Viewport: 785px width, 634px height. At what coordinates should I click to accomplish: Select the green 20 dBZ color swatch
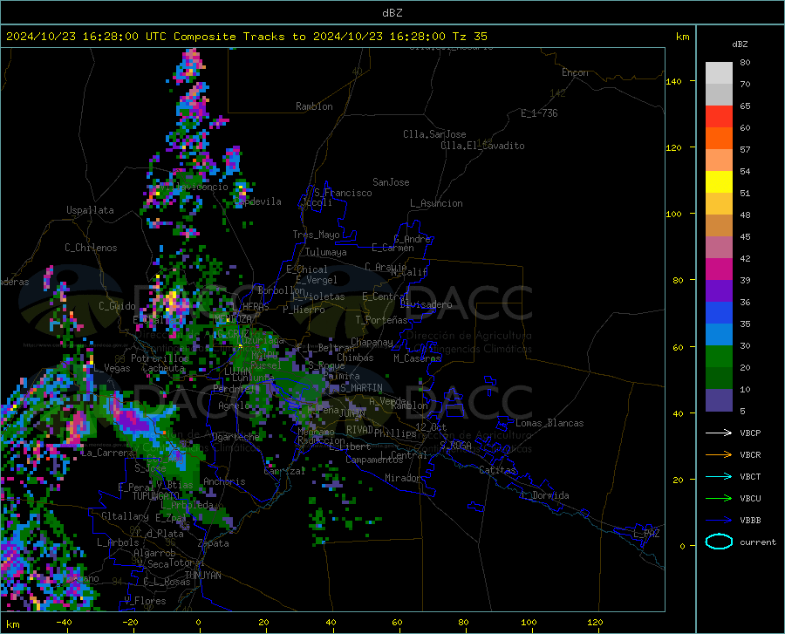[719, 357]
